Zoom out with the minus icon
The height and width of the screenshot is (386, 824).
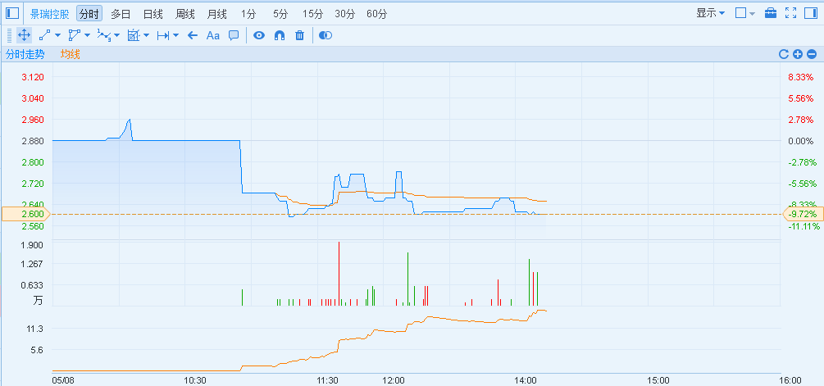tap(812, 54)
